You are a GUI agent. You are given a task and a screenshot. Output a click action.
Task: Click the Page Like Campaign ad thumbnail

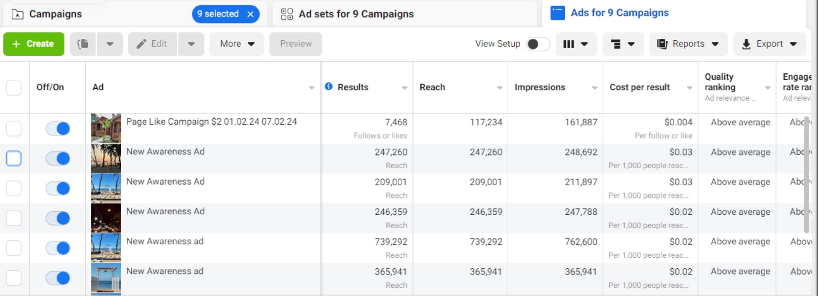point(106,128)
